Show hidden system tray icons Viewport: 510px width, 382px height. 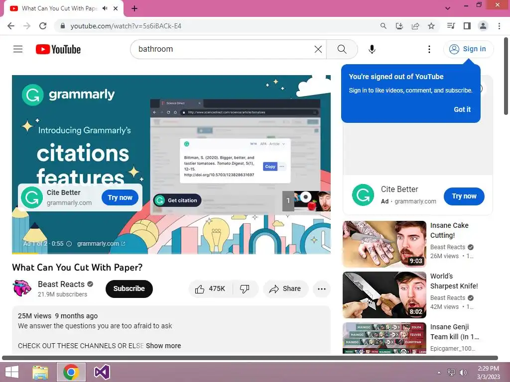point(439,373)
